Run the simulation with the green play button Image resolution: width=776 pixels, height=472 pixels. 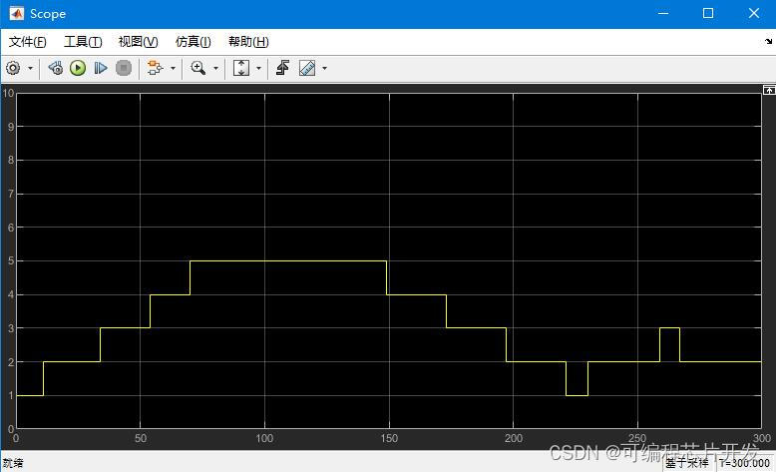(78, 68)
